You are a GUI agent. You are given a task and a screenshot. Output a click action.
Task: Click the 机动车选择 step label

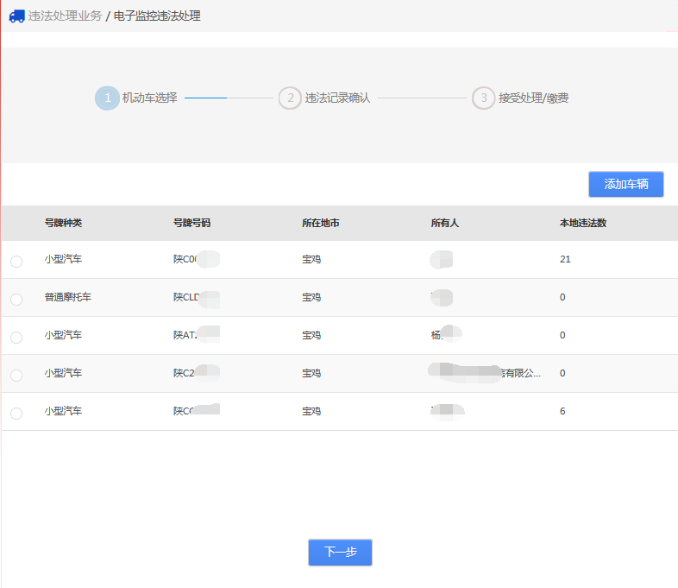(149, 98)
